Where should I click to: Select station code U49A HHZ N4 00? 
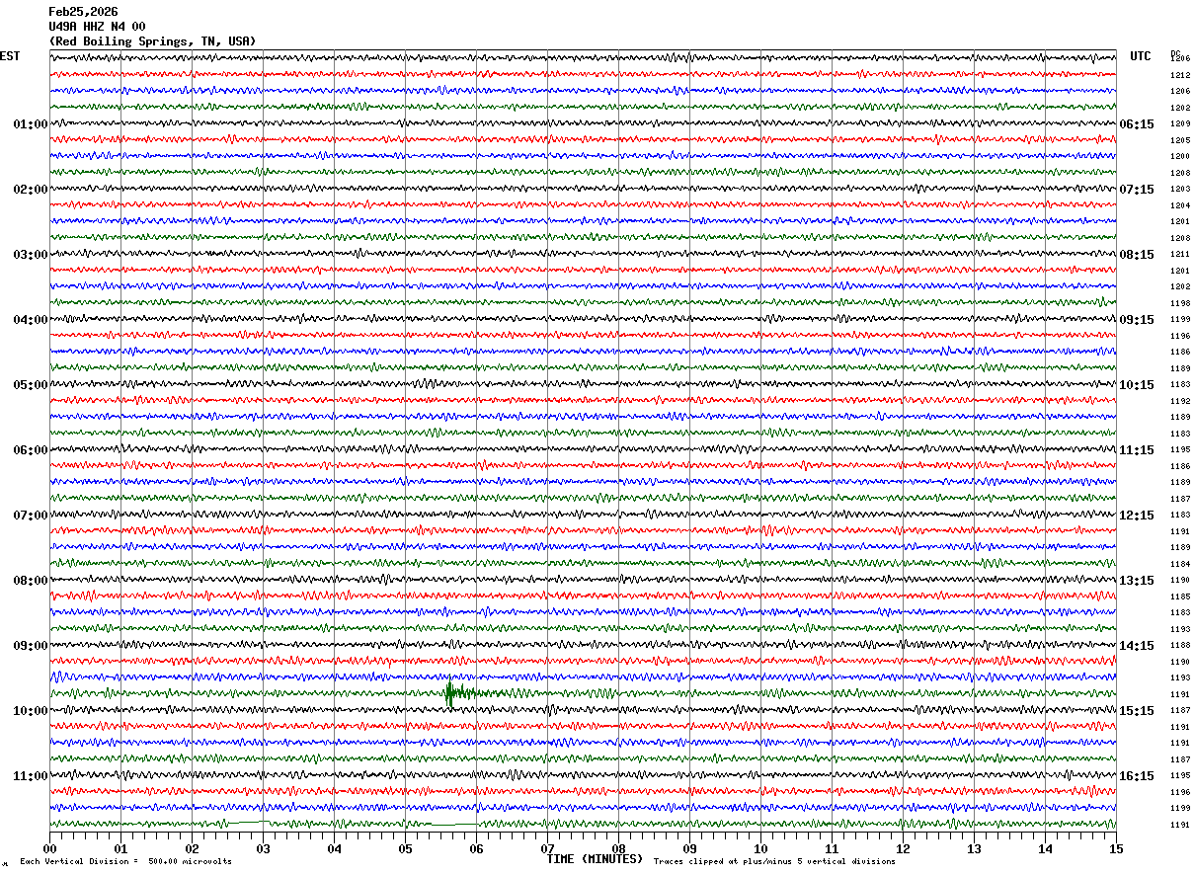click(97, 27)
